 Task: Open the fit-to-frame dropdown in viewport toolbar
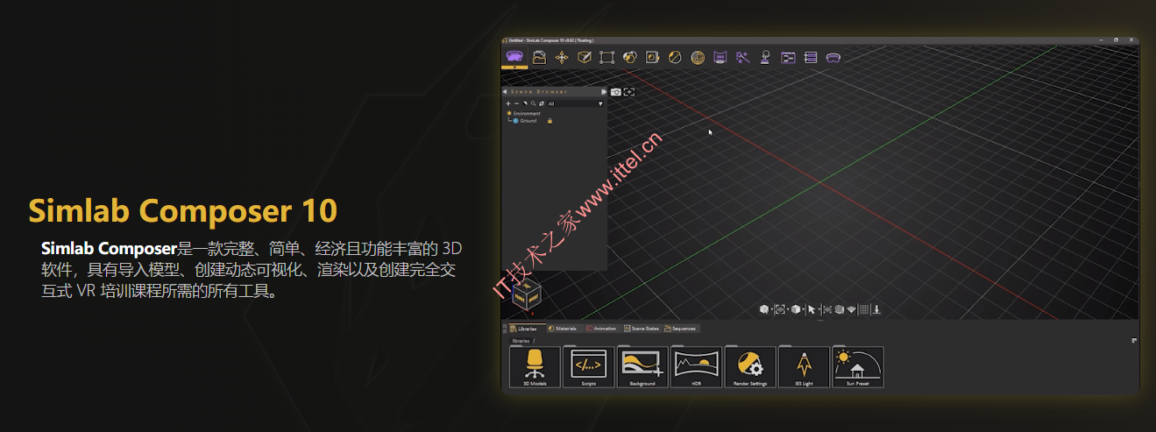(x=788, y=309)
